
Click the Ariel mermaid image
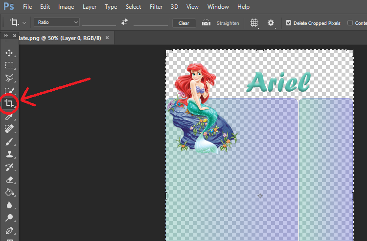pyautogui.click(x=202, y=108)
